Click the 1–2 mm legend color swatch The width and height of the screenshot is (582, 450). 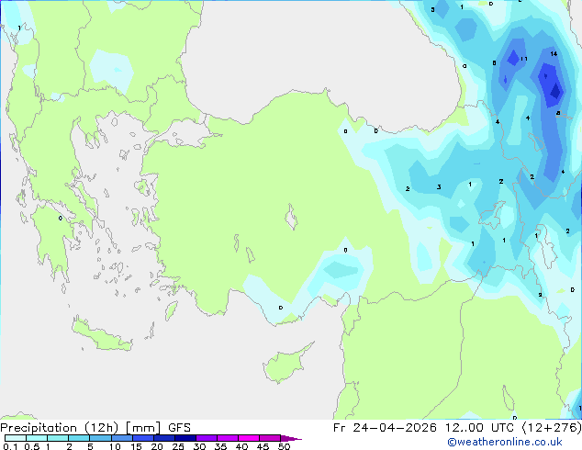point(58,438)
